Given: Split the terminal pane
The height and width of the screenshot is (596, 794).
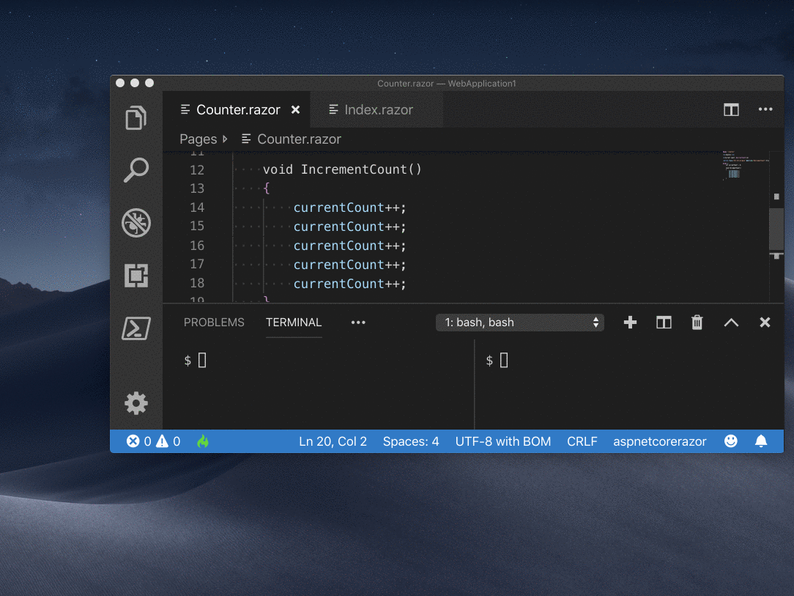Looking at the screenshot, I should click(x=664, y=323).
